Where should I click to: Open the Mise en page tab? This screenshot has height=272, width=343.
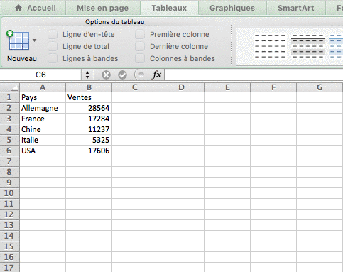tap(102, 8)
